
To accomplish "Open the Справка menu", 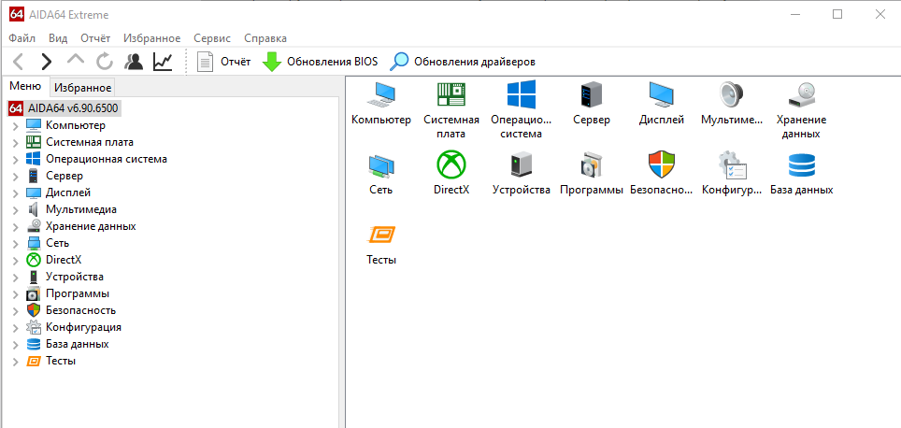I will click(x=265, y=38).
